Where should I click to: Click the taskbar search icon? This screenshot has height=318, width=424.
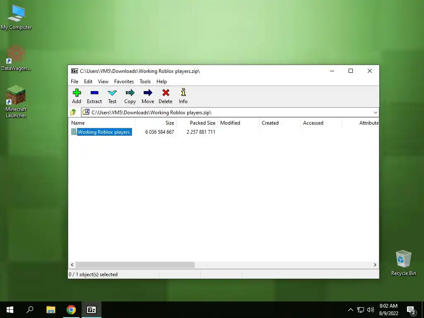(x=30, y=310)
